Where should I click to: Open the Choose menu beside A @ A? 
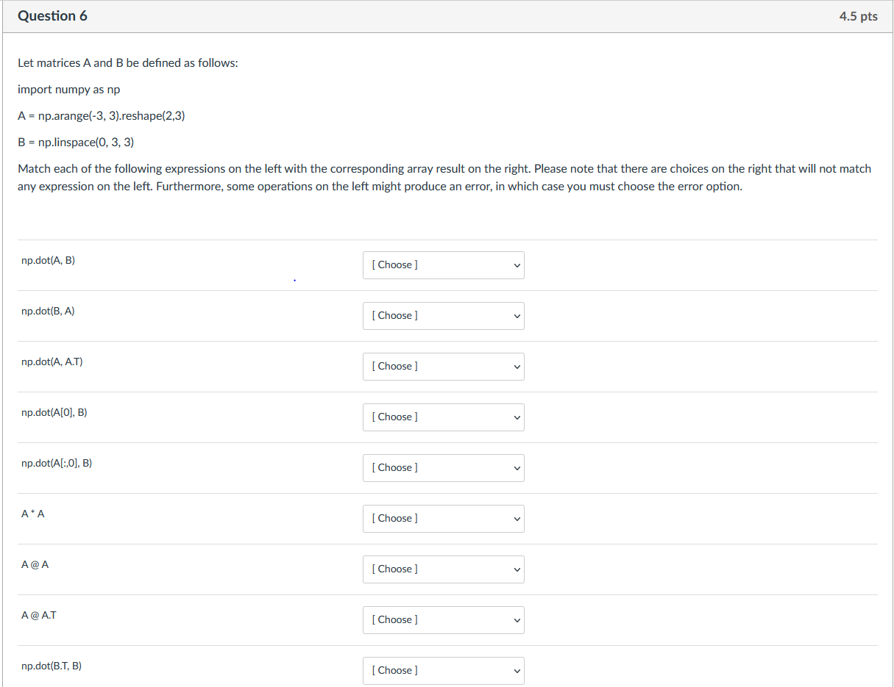click(443, 569)
